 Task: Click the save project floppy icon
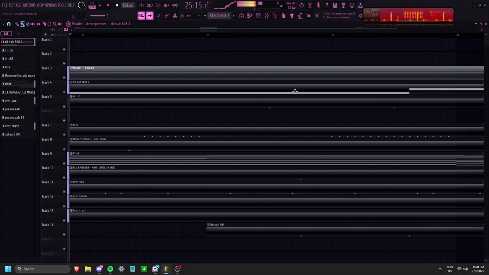coord(335,5)
